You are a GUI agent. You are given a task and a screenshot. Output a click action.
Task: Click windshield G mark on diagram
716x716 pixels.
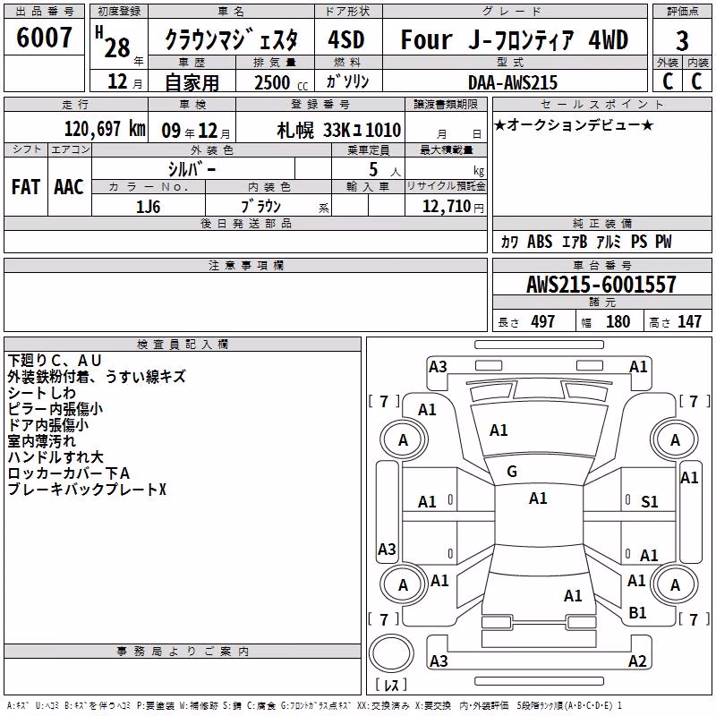[512, 472]
